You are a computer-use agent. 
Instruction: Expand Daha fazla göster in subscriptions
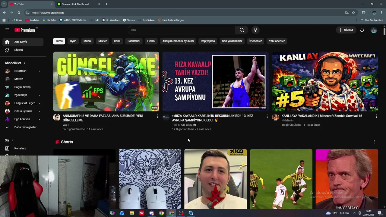click(x=23, y=127)
